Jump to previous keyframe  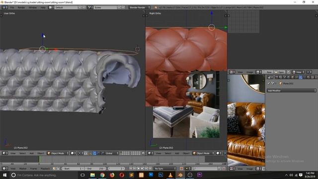tap(134, 169)
